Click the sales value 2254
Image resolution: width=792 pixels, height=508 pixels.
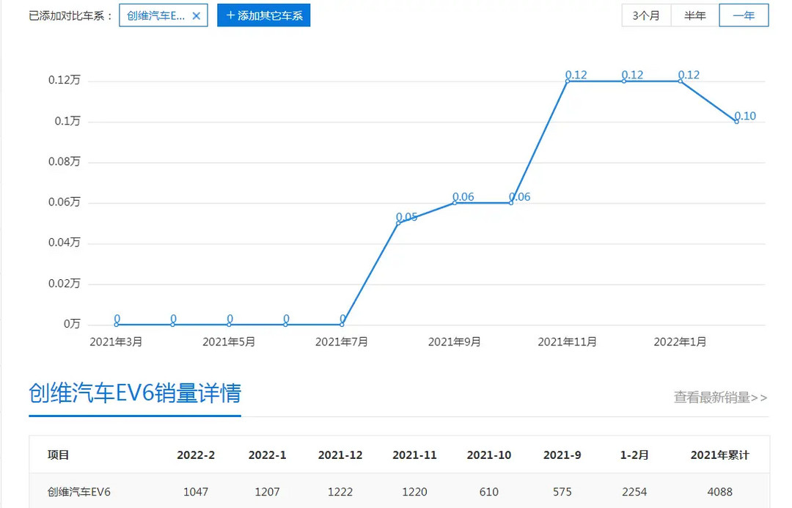[634, 492]
